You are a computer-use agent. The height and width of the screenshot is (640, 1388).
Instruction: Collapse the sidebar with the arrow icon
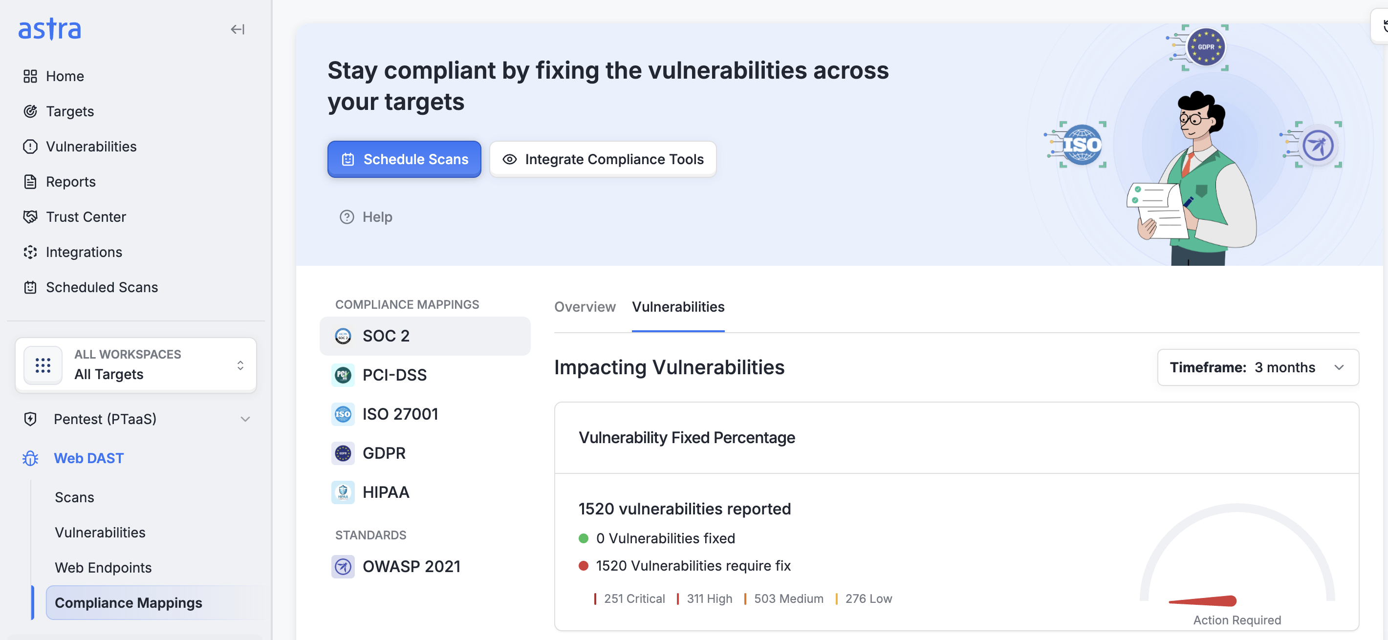238,29
